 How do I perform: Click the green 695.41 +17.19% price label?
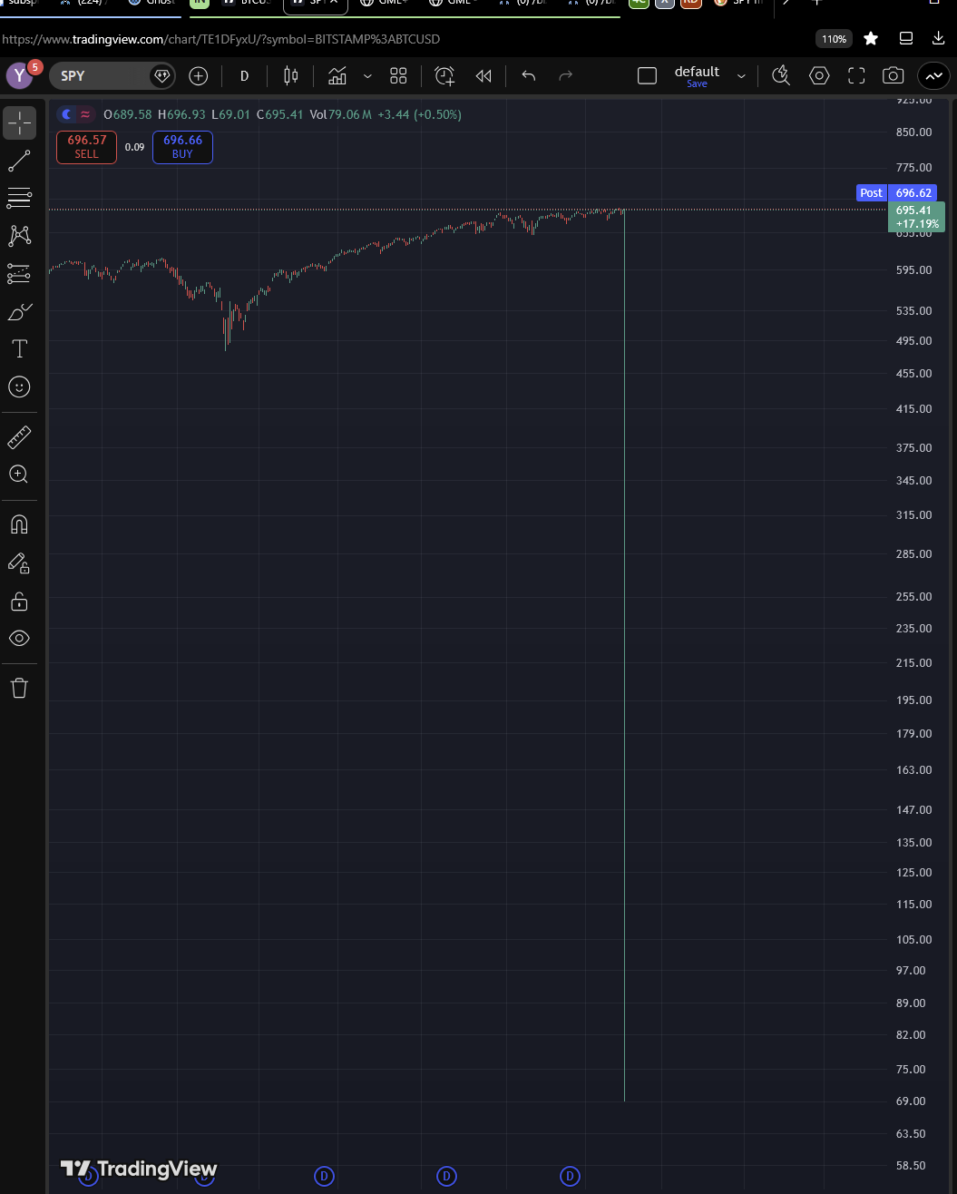click(x=916, y=217)
